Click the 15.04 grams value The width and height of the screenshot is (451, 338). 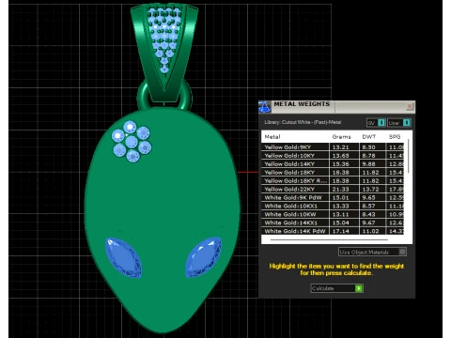[340, 223]
